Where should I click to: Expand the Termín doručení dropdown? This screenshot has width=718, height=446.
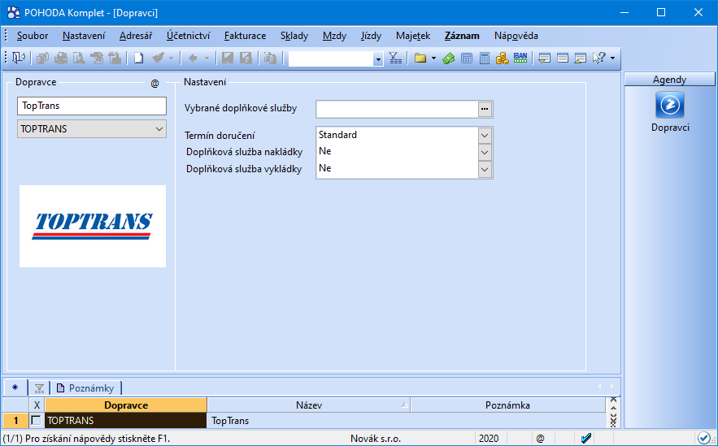(x=485, y=136)
